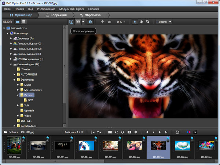The image size is (220, 165).
Task: Show image information panel icon
Action: 90,22
